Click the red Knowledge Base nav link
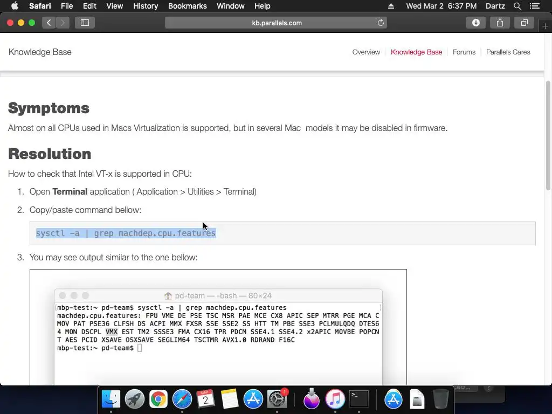The width and height of the screenshot is (552, 414). (416, 52)
